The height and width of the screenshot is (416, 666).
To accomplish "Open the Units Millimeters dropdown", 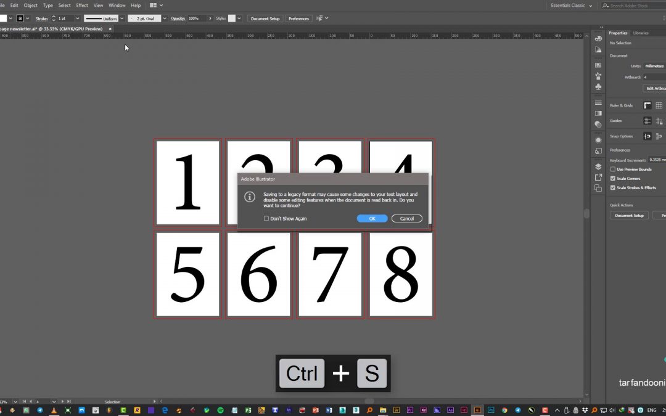I will coord(655,66).
